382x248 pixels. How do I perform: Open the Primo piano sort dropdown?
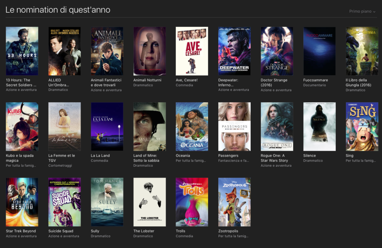click(x=362, y=11)
